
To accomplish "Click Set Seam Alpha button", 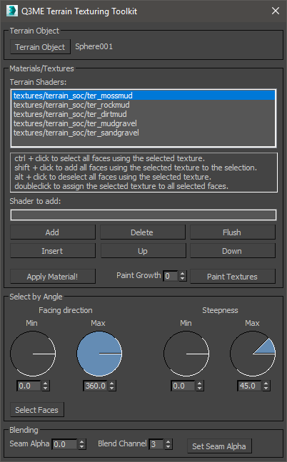I will 219,446.
